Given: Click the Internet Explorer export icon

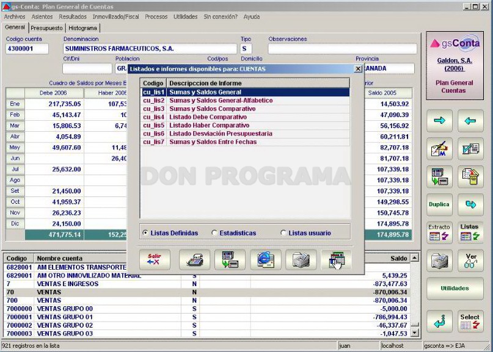Looking at the screenshot, I should click(266, 260).
